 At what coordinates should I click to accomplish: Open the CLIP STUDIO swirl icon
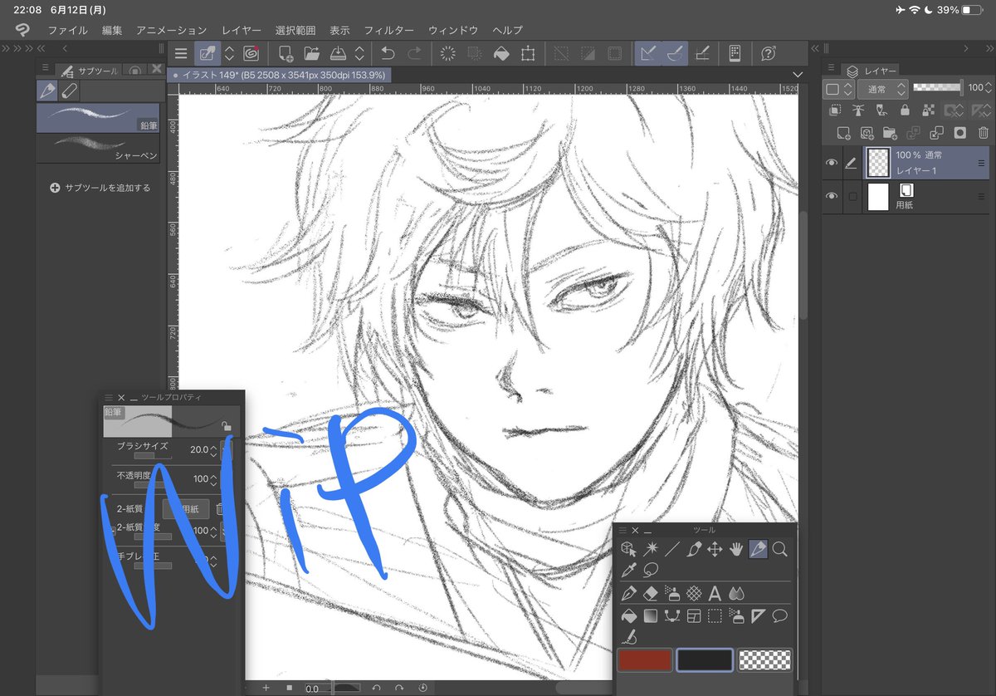[251, 54]
